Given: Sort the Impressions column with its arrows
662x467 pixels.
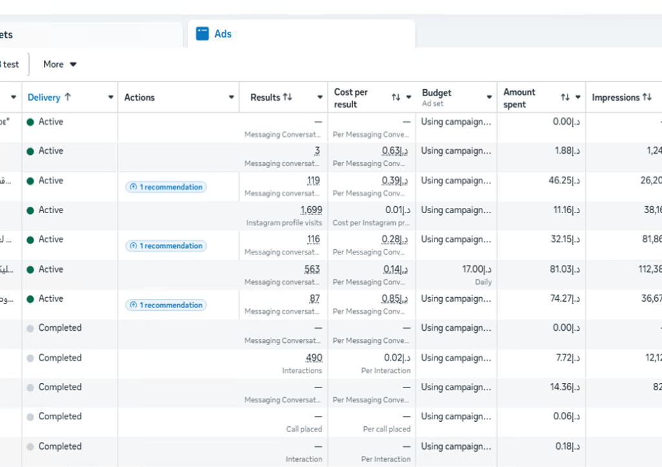Looking at the screenshot, I should point(647,98).
